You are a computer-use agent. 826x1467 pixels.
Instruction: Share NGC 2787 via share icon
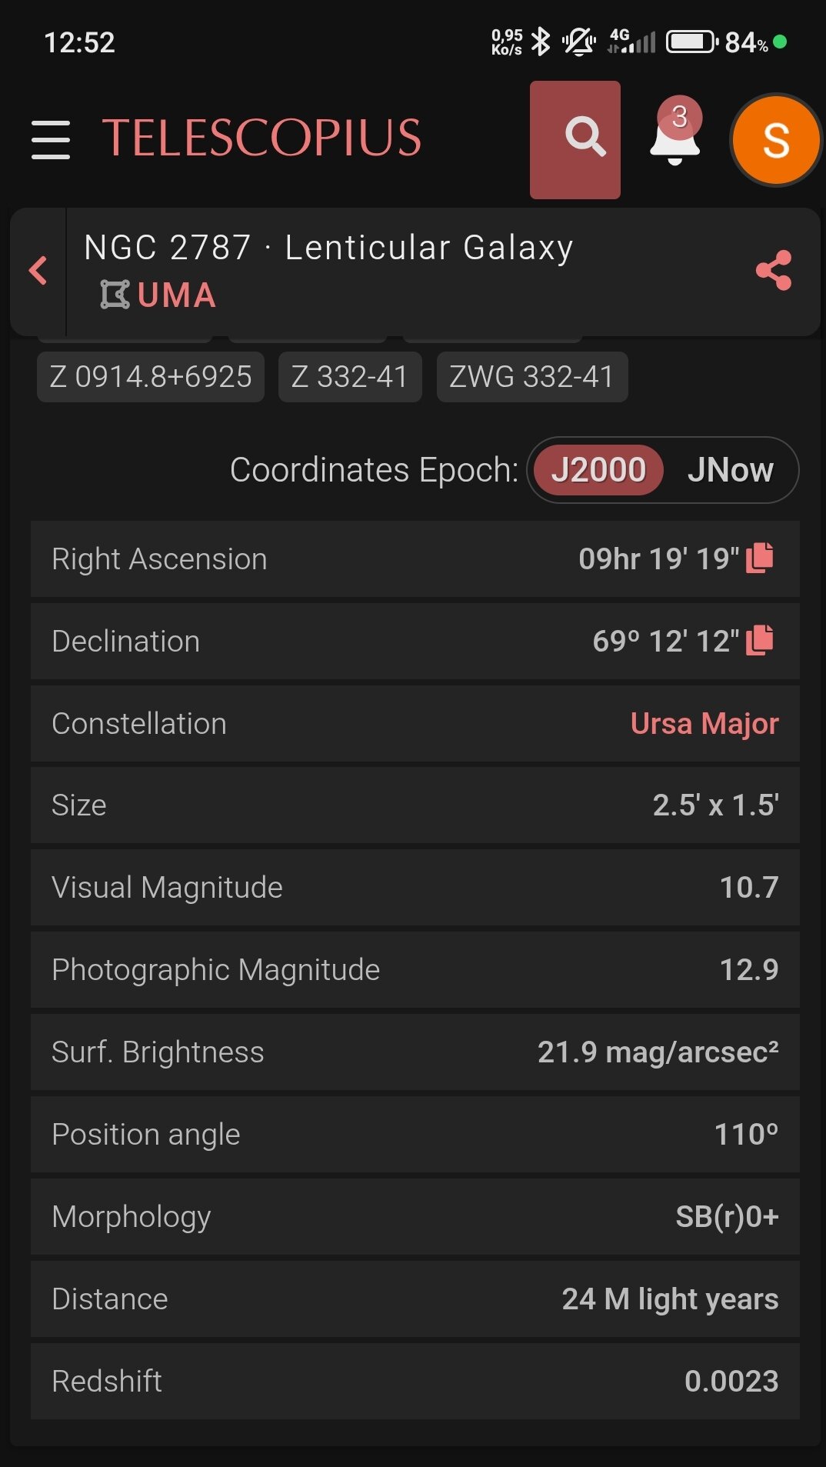tap(774, 270)
